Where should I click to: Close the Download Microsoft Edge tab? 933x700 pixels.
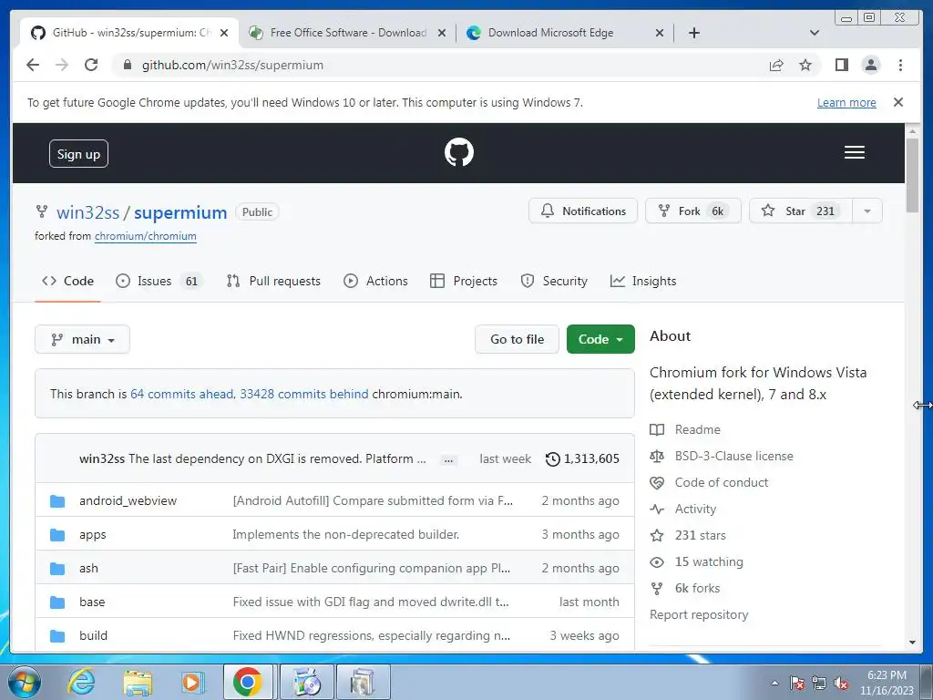click(x=660, y=33)
